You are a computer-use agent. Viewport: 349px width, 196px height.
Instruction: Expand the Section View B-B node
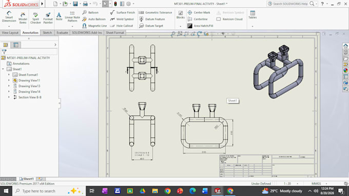(x=9, y=97)
